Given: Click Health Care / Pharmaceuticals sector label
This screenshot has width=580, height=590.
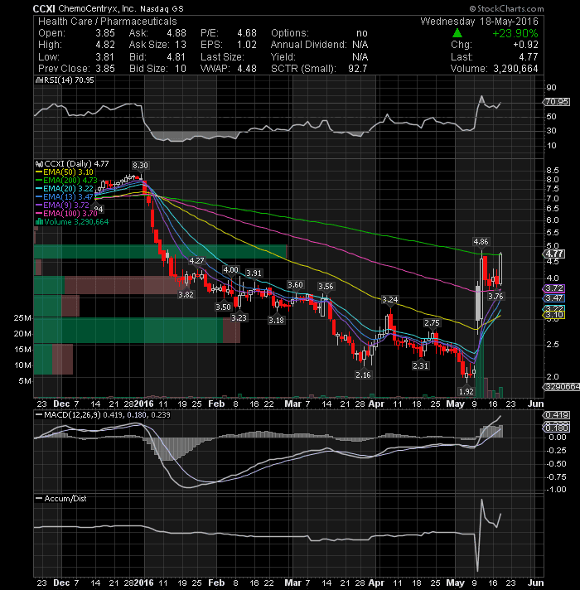Looking at the screenshot, I should click(107, 22).
